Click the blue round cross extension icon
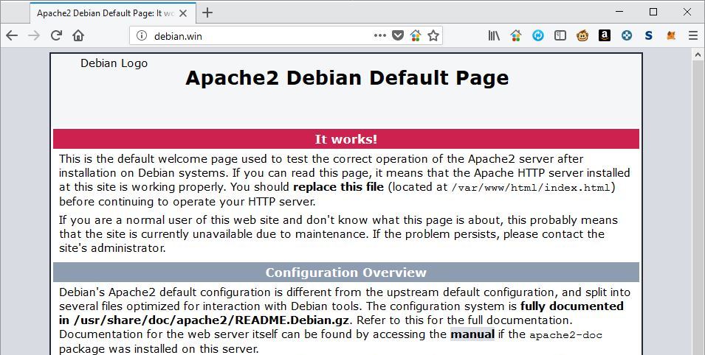Screen dimensions: 705x355 click(627, 35)
